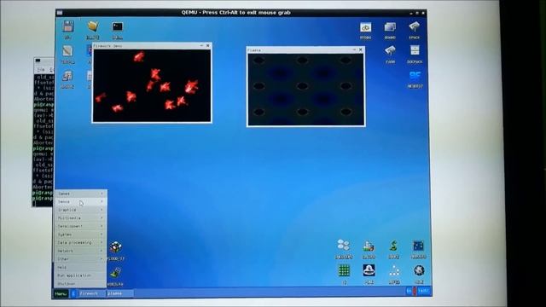Launch the BOARD debug icon
Image resolution: width=546 pixels, height=307 pixels.
(390, 27)
